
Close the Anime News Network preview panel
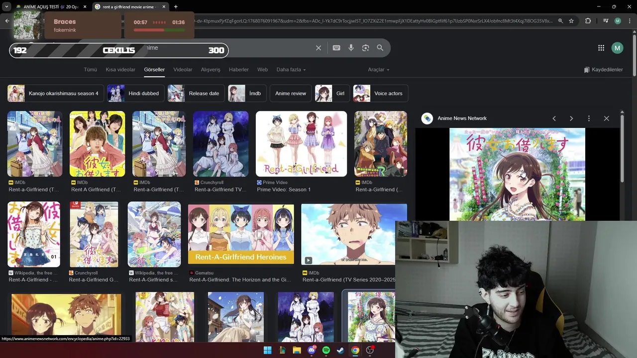(606, 118)
